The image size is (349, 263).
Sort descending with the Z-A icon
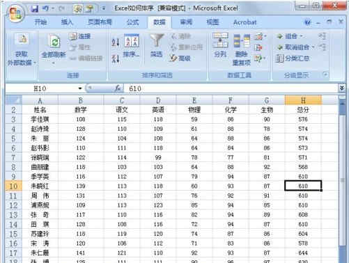(x=116, y=58)
